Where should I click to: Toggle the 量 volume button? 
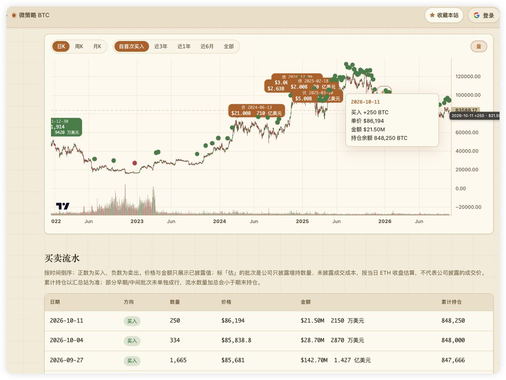click(x=479, y=46)
